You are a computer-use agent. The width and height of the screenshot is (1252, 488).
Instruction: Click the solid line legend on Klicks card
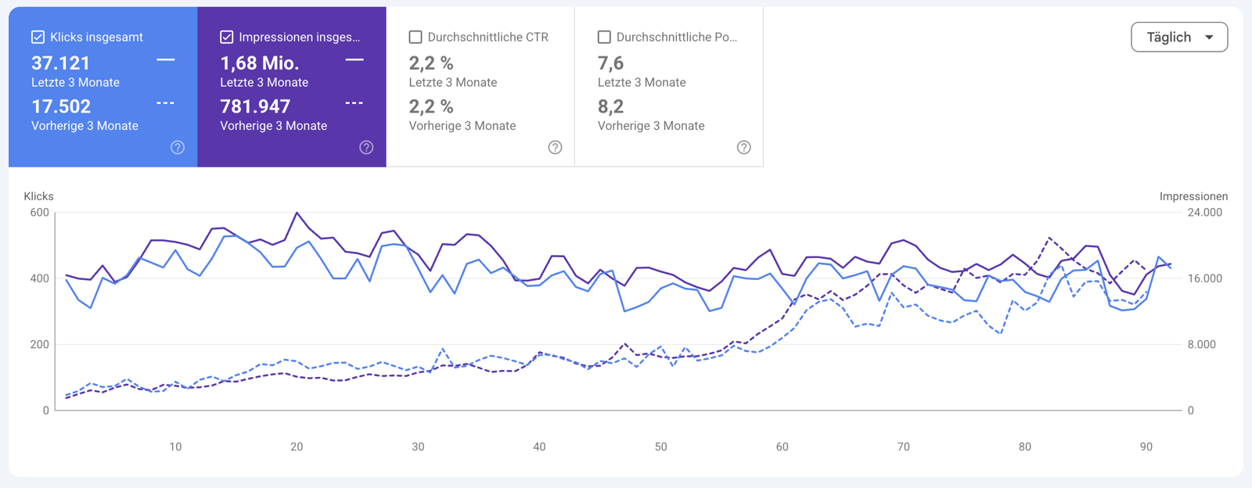166,59
